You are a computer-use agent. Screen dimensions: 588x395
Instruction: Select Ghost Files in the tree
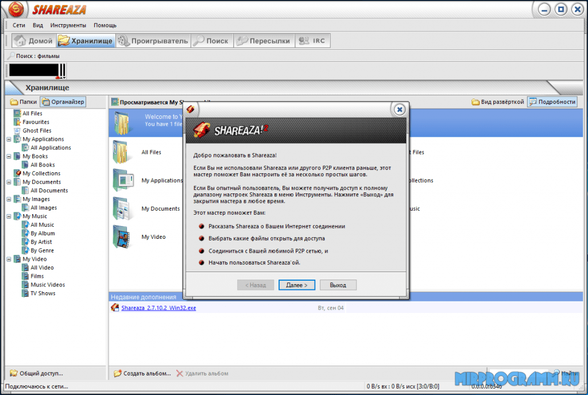pyautogui.click(x=33, y=130)
